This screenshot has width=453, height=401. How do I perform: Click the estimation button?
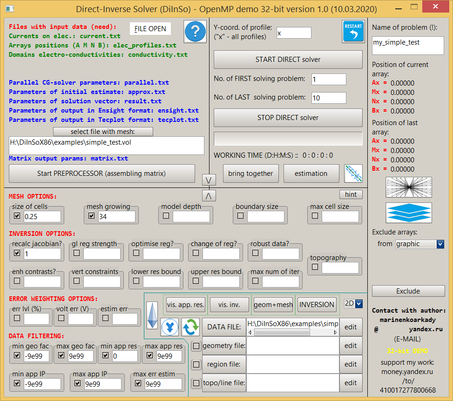point(311,174)
